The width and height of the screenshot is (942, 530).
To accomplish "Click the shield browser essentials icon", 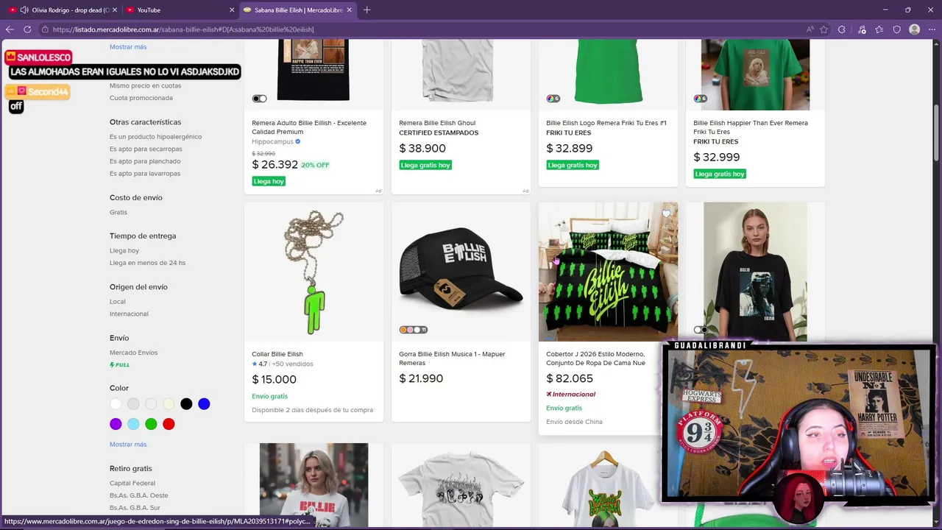I will click(x=896, y=29).
